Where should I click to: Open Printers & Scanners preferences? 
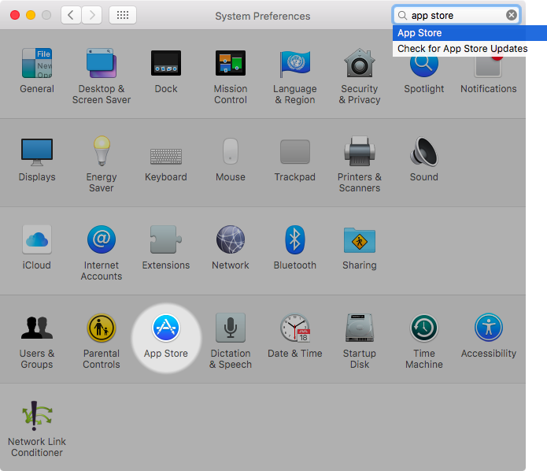click(360, 164)
